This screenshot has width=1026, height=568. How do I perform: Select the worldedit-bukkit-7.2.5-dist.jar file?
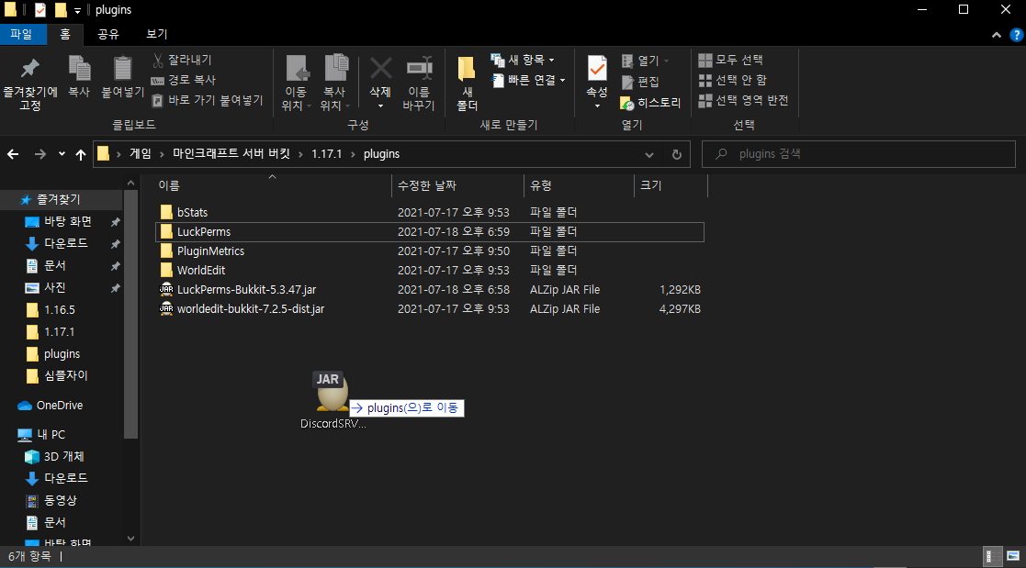coord(429,309)
